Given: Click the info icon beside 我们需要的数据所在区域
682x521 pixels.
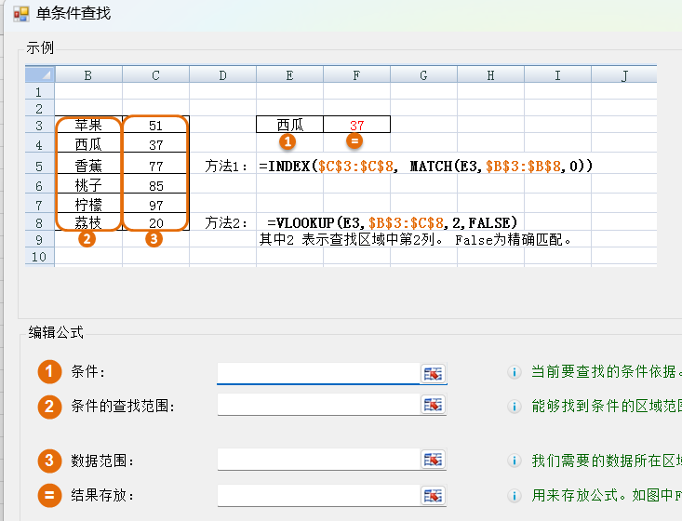Looking at the screenshot, I should tap(514, 461).
